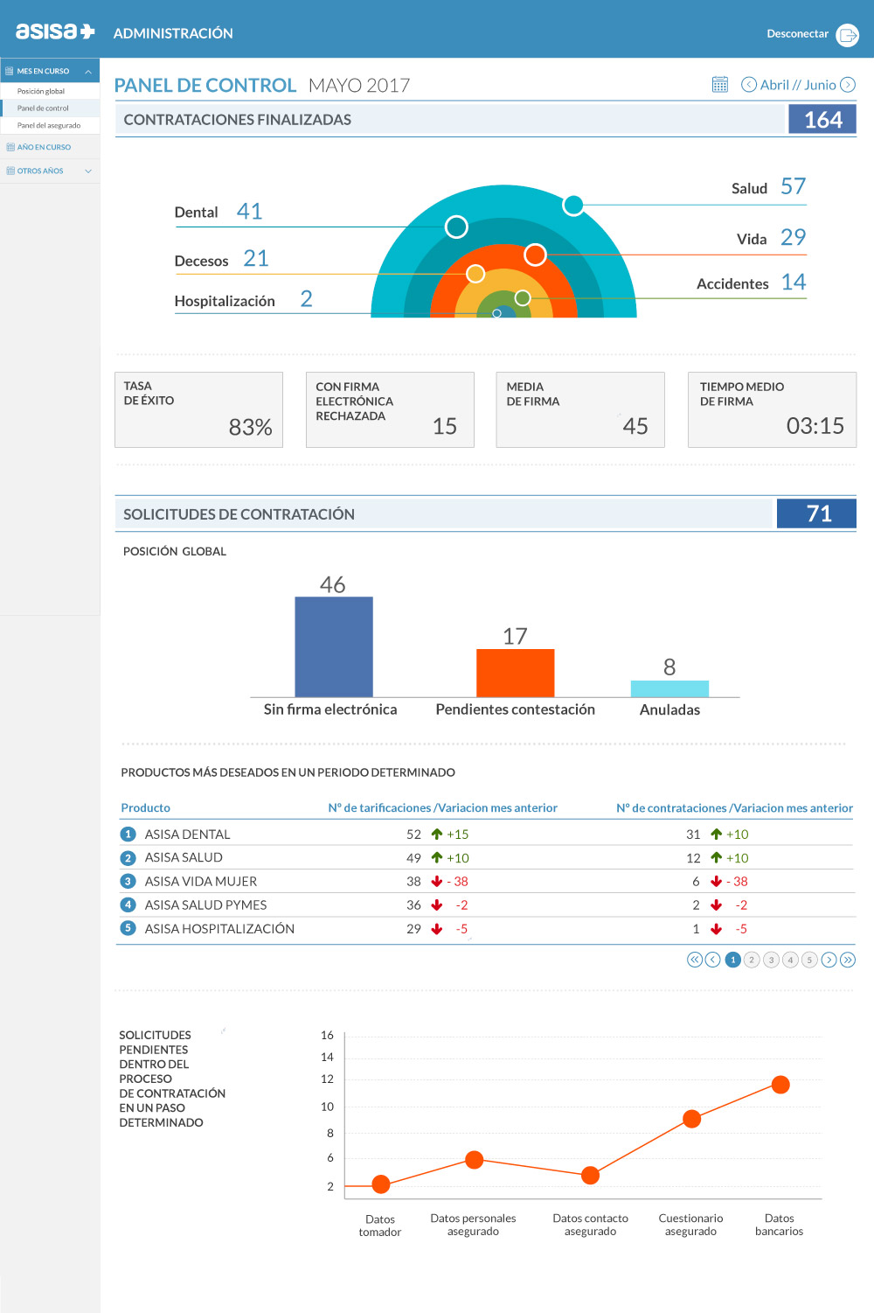Jump to first page of products table
874x1313 pixels.
(695, 960)
